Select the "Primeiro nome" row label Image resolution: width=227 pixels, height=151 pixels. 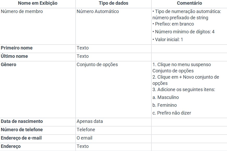click(17, 48)
